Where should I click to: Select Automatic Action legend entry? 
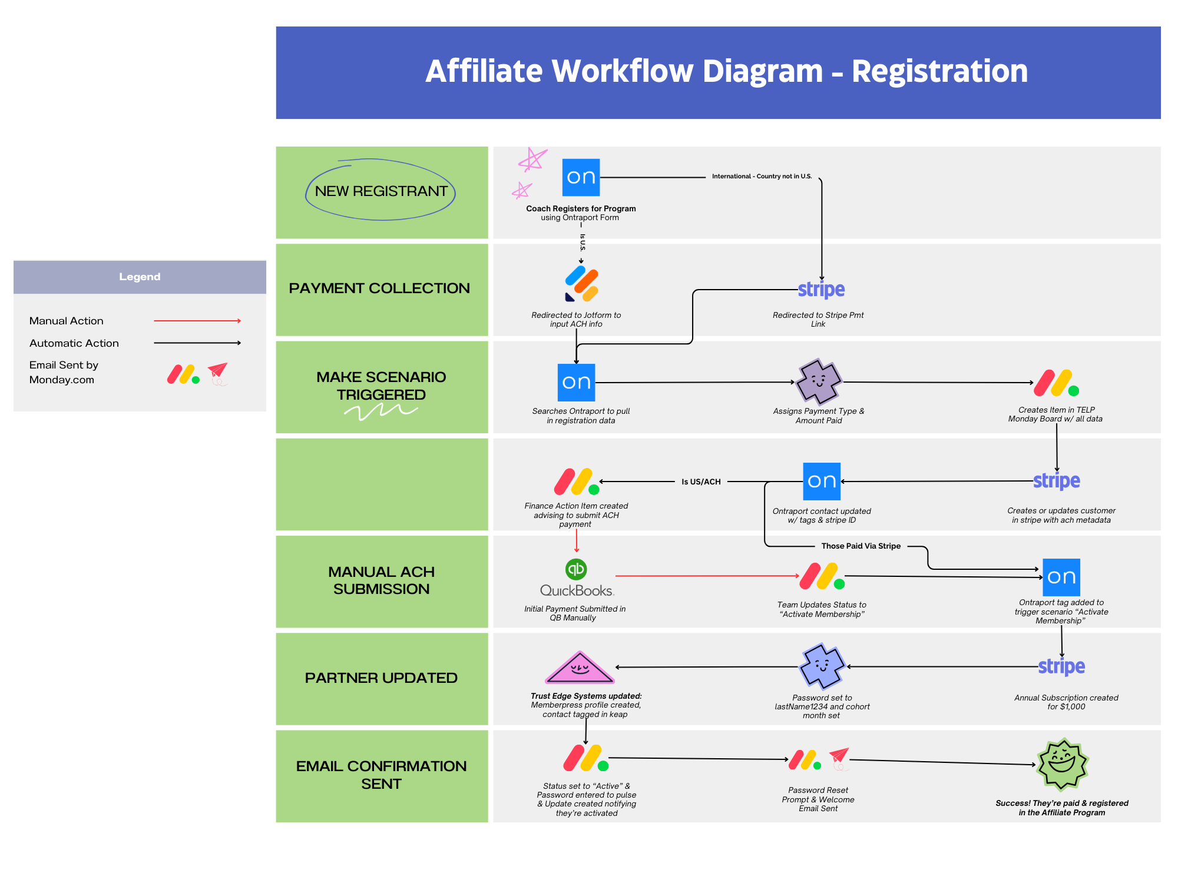[x=74, y=343]
